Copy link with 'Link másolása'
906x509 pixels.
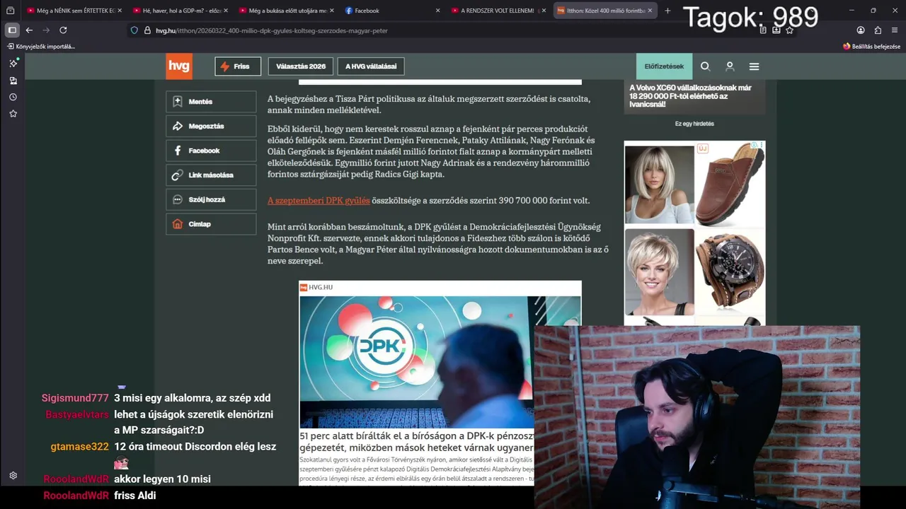tap(211, 175)
